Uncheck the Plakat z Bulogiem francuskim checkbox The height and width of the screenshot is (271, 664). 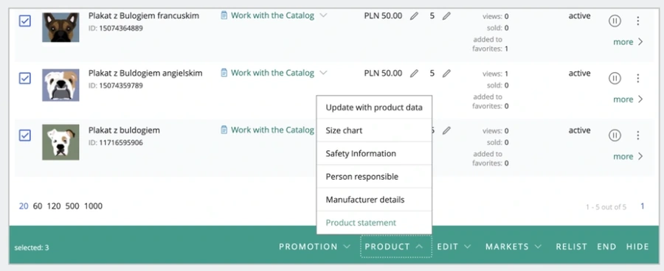pyautogui.click(x=25, y=21)
